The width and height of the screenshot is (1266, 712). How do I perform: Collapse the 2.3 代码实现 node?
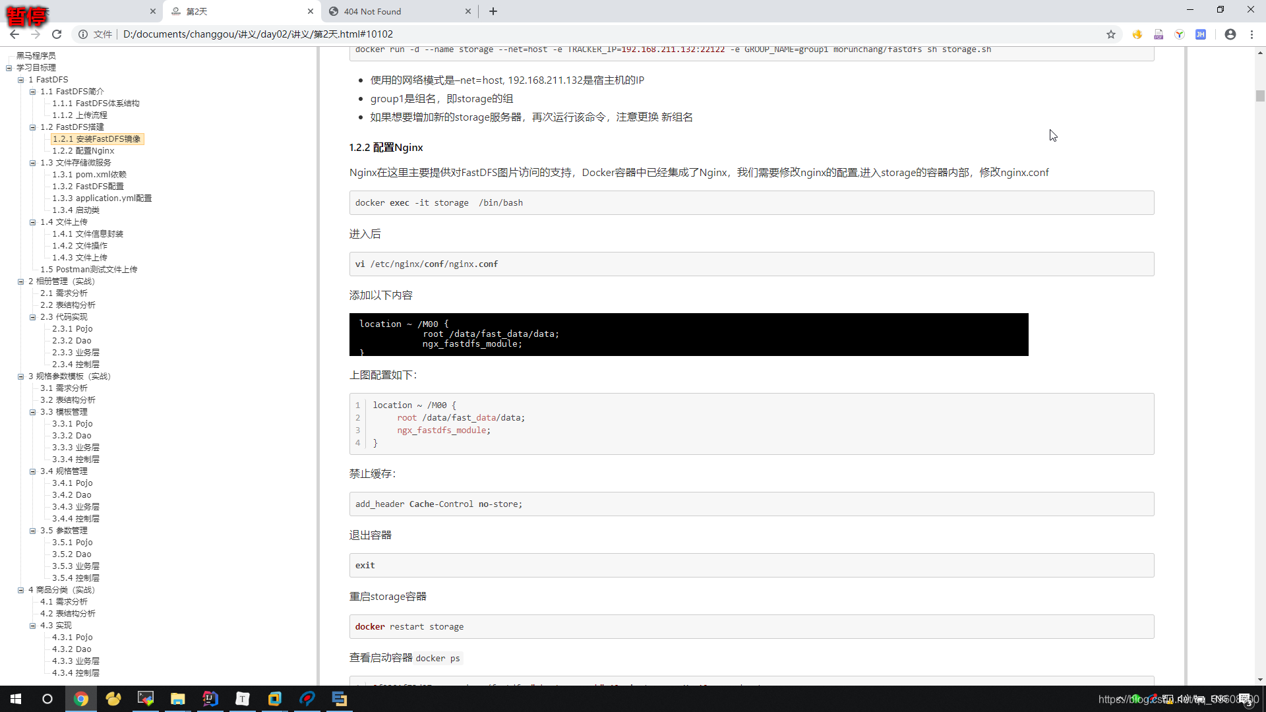pyautogui.click(x=32, y=317)
